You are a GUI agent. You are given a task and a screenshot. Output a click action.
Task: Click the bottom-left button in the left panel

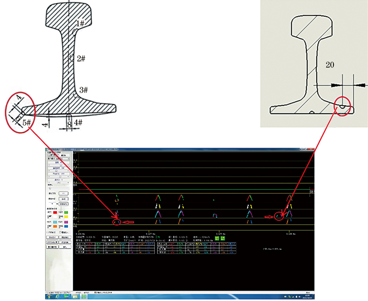pos(52,247)
